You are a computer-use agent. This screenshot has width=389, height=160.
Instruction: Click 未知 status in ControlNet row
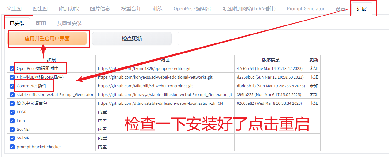coord(314,86)
